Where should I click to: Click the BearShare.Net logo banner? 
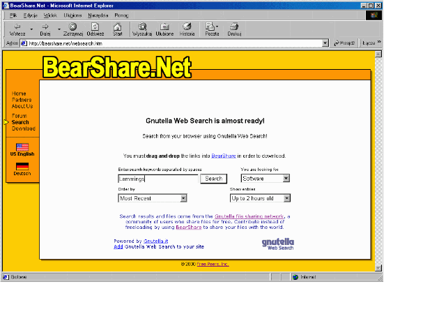(117, 67)
